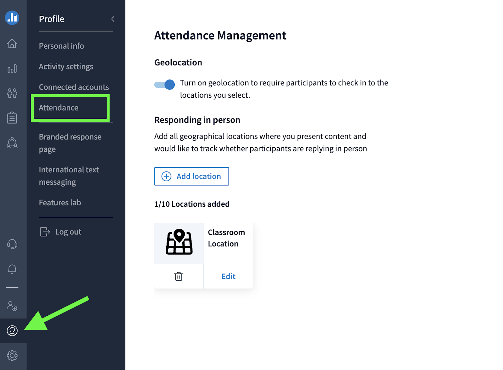503x370 pixels.
Task: Click the Poll Everywhere logo
Action: pyautogui.click(x=12, y=18)
